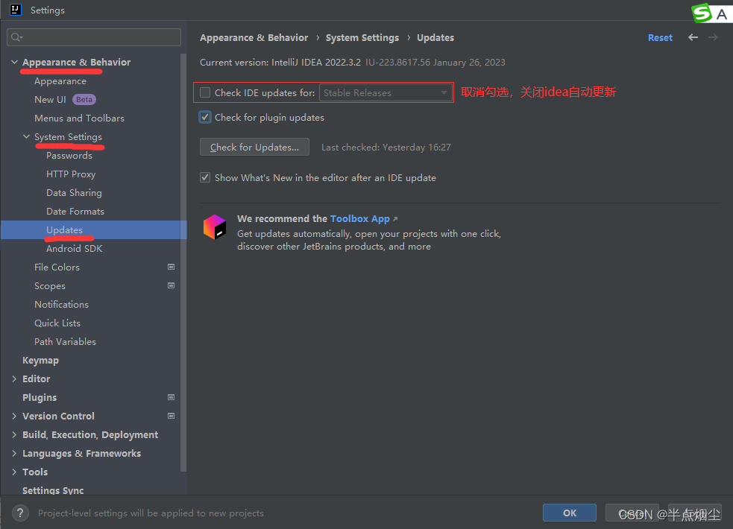Image resolution: width=733 pixels, height=529 pixels.
Task: Focus the settings search field
Action: [94, 37]
